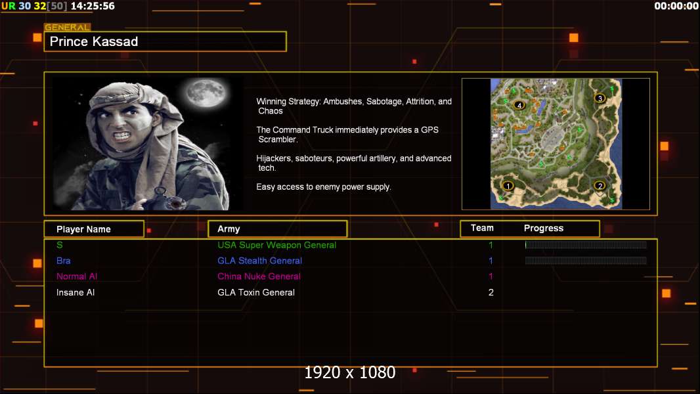Viewport: 700px width, 394px height.
Task: Click the map preview thumbnail
Action: 556,144
